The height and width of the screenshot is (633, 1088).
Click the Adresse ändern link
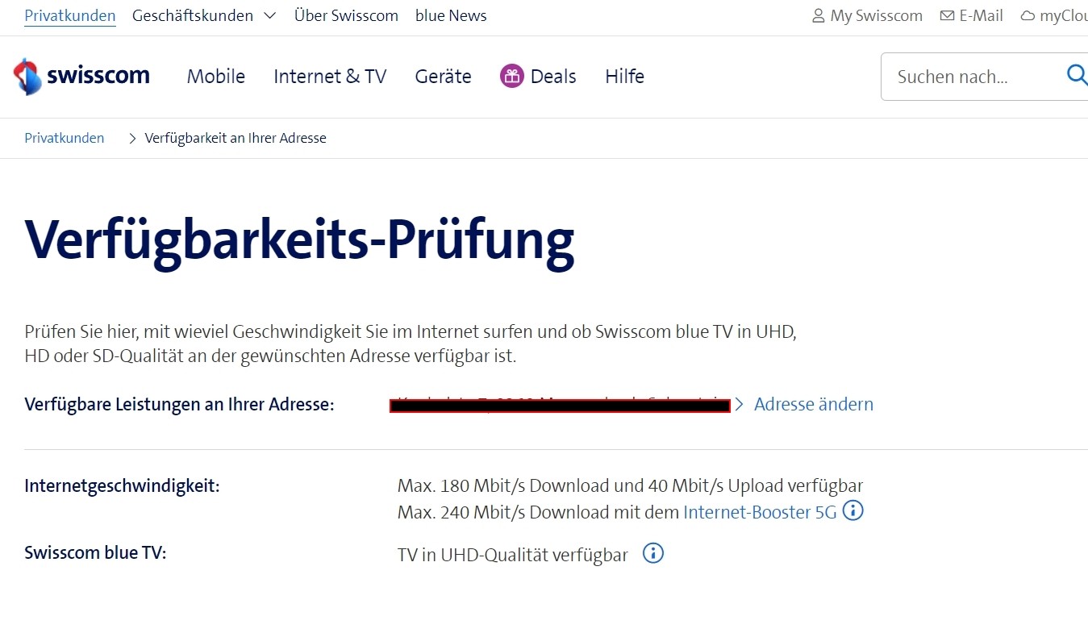(813, 404)
